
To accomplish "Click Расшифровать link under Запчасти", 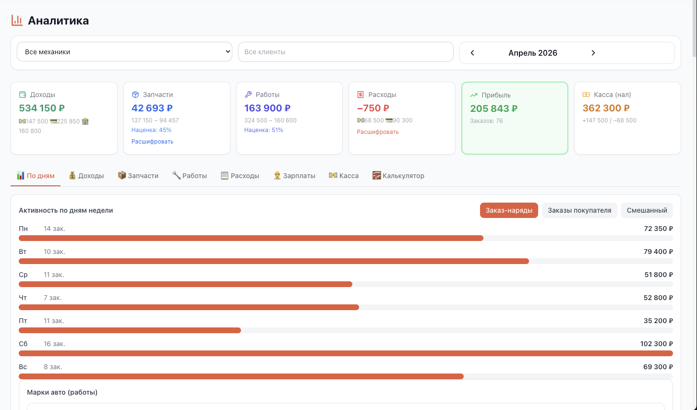I will point(152,142).
